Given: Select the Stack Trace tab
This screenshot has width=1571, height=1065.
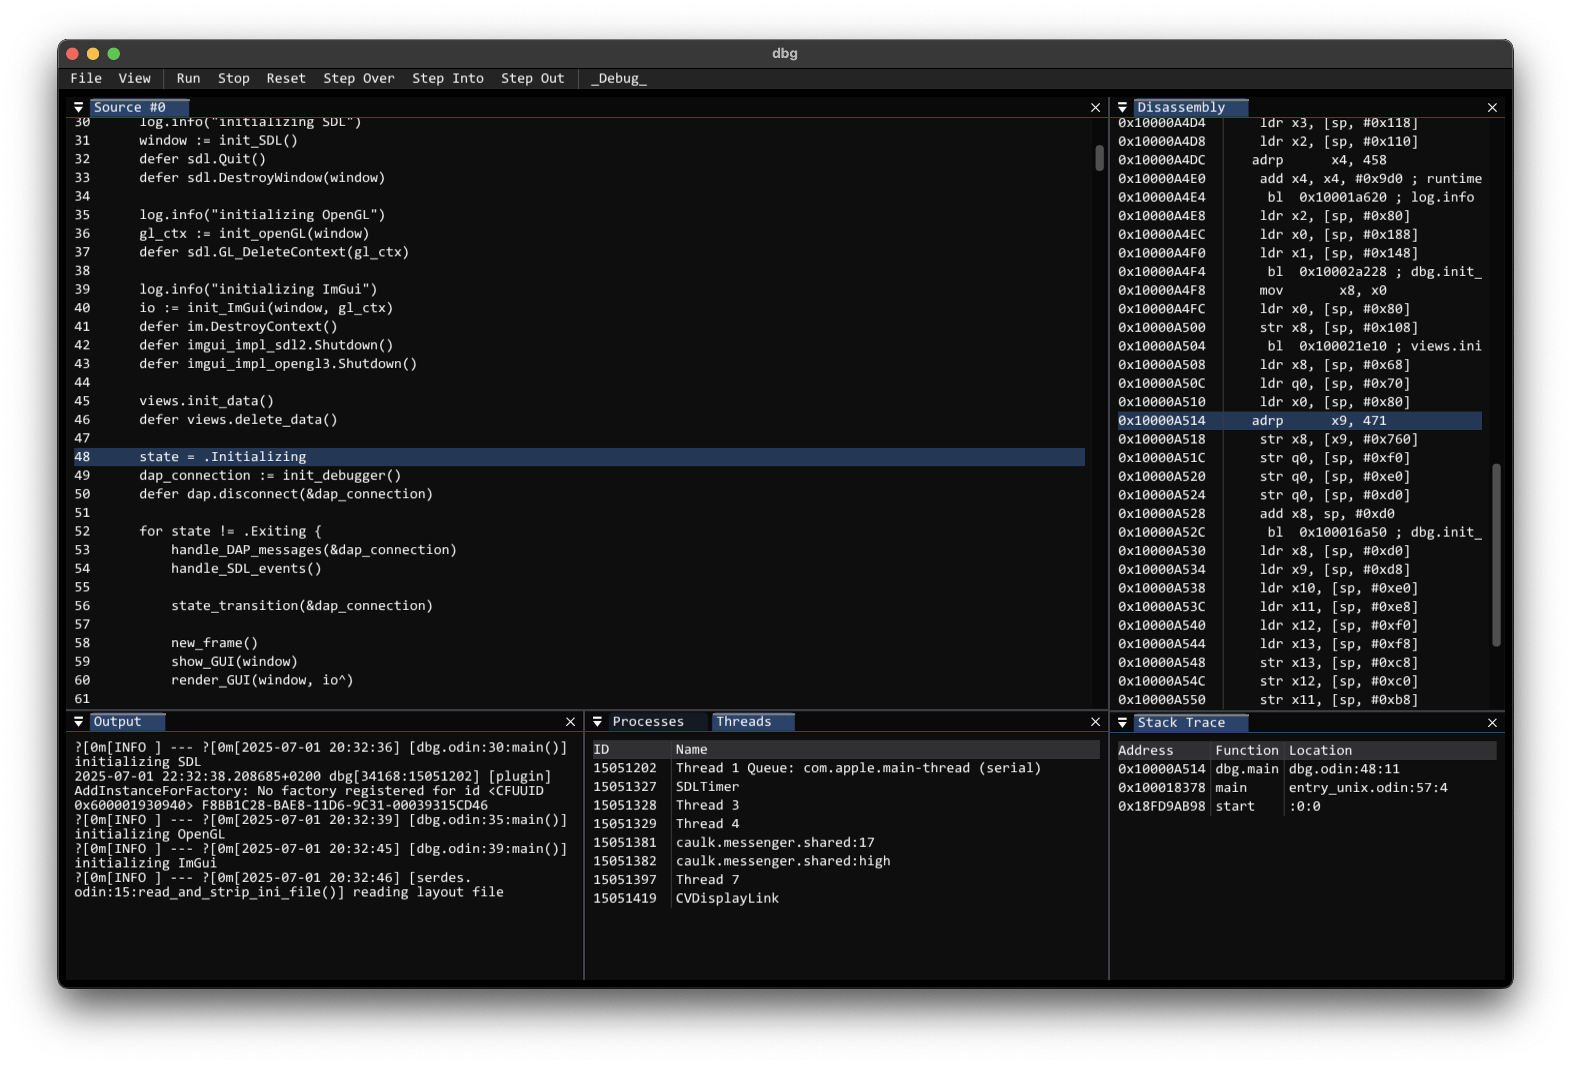Looking at the screenshot, I should pyautogui.click(x=1191, y=723).
